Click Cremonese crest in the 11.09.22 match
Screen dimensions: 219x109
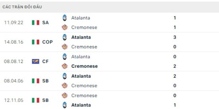65,27
